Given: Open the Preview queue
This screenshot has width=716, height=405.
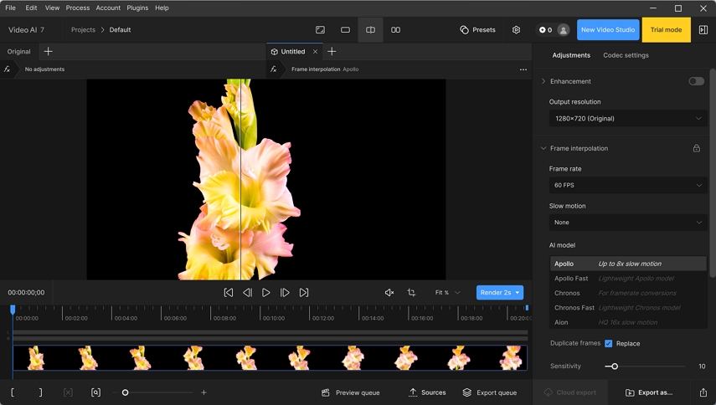Looking at the screenshot, I should click(x=351, y=392).
